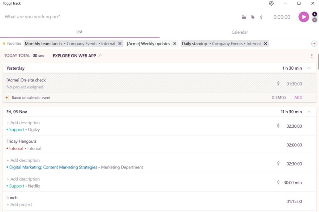Image resolution: width=319 pixels, height=212 pixels.
Task: Click the tag icon to add tags
Action: click(253, 17)
